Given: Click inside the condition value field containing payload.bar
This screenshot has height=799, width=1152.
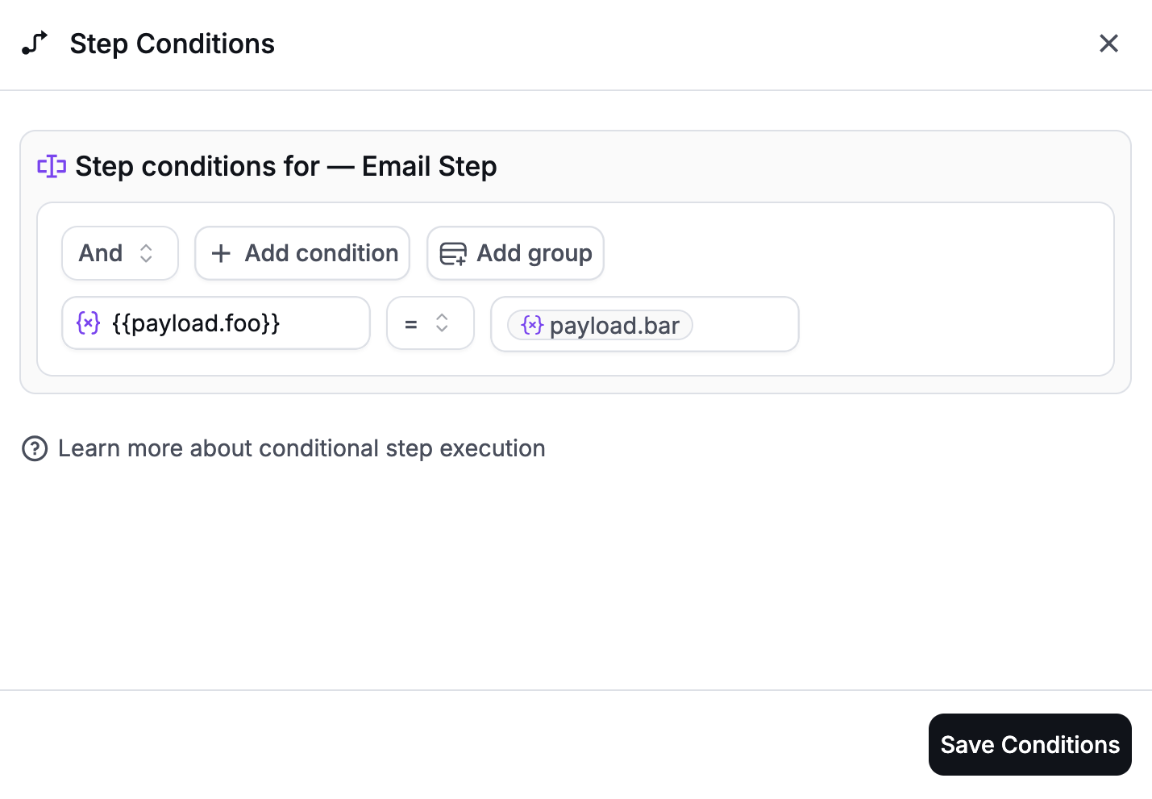Looking at the screenshot, I should point(742,324).
